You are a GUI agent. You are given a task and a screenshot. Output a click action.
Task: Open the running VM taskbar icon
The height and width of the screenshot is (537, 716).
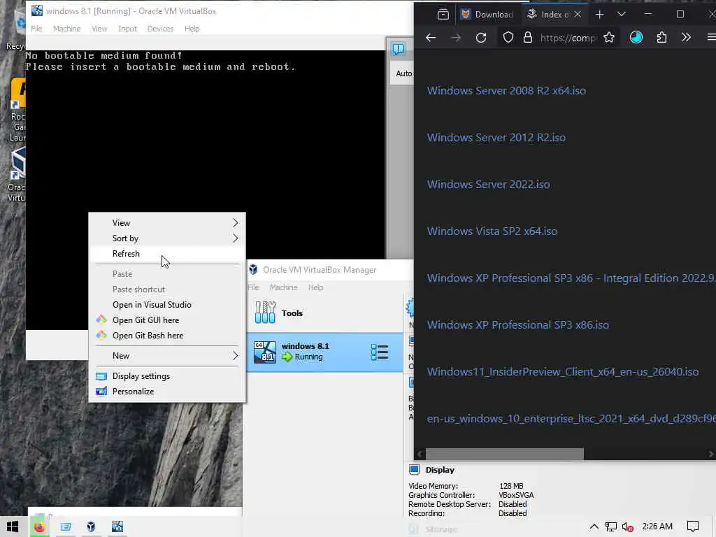(x=117, y=527)
